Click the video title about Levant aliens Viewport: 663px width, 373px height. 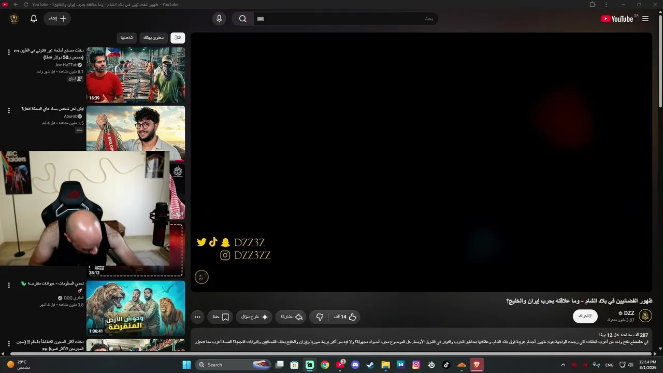tap(579, 301)
